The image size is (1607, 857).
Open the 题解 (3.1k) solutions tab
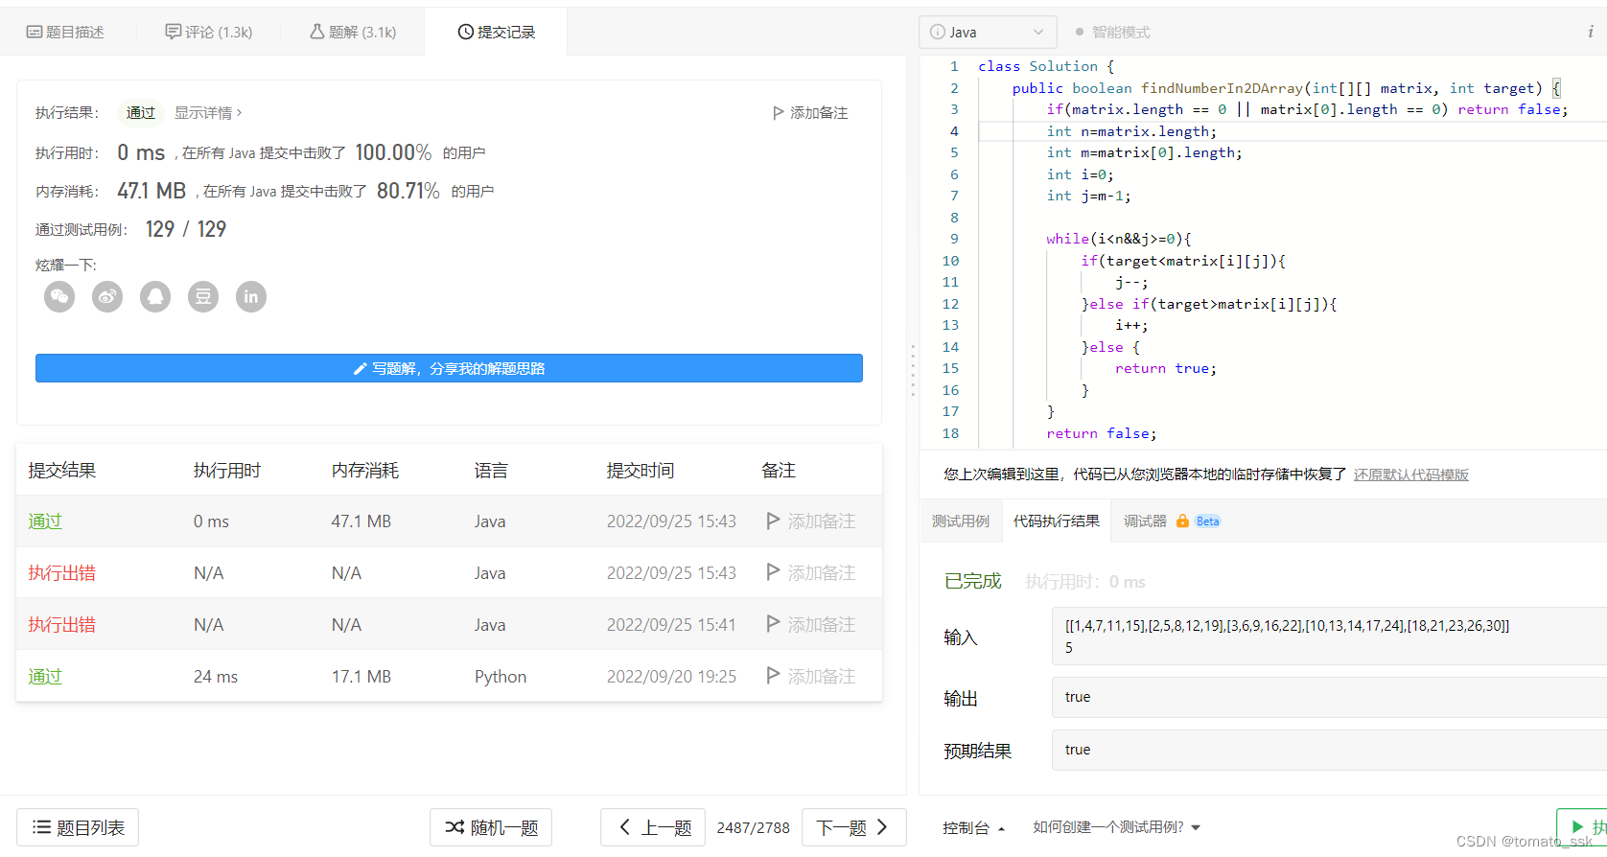[x=353, y=32]
